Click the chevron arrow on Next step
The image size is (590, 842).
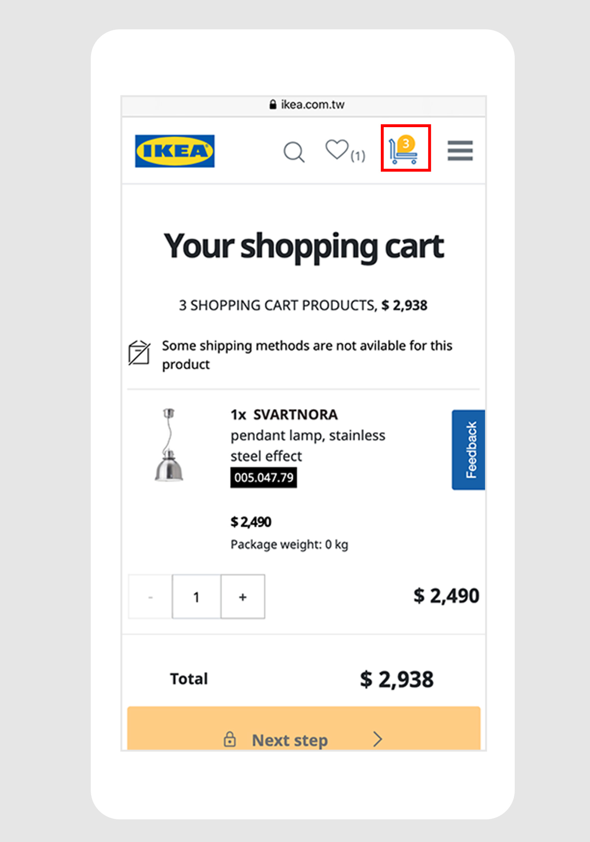(377, 739)
